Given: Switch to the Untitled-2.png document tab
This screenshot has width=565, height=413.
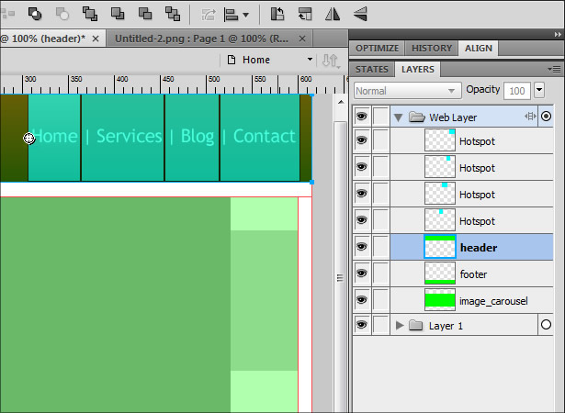Looking at the screenshot, I should click(201, 39).
